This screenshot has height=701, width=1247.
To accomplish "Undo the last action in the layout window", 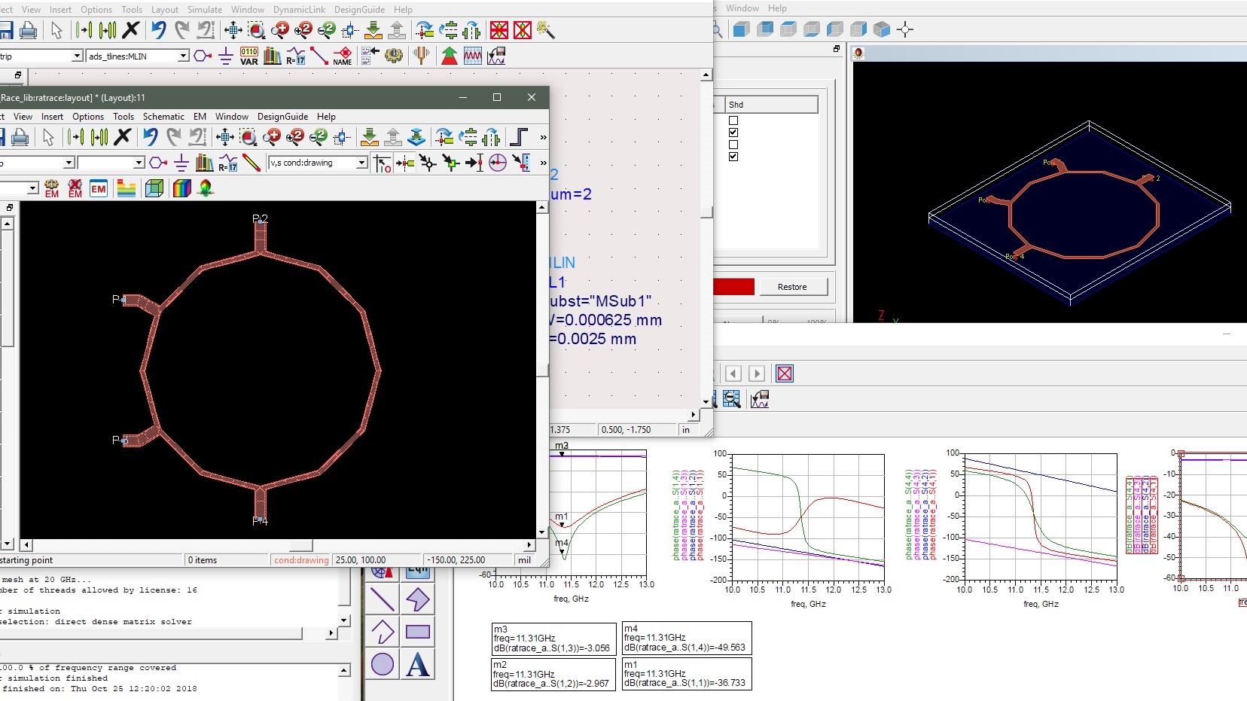I will (x=150, y=137).
